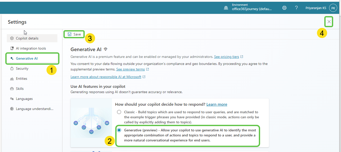Select the Generative (preview) radio button
The height and width of the screenshot is (152, 341).
coord(119,130)
